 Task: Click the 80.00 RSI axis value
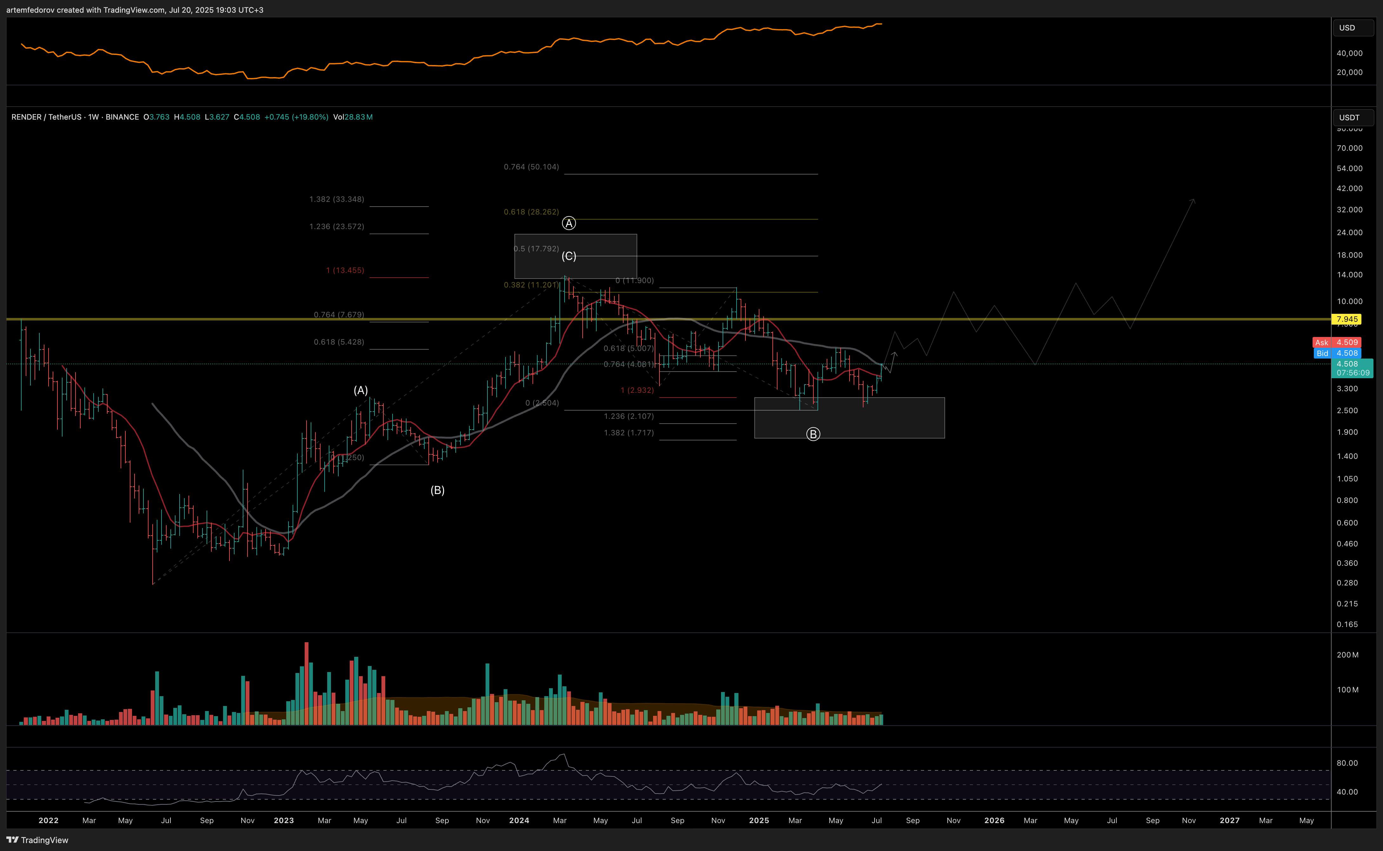(1347, 763)
